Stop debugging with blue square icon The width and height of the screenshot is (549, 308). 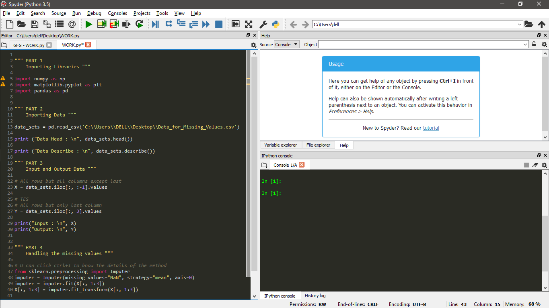(219, 24)
